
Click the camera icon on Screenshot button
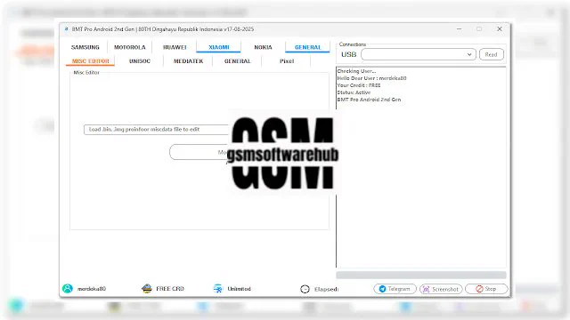(x=427, y=289)
